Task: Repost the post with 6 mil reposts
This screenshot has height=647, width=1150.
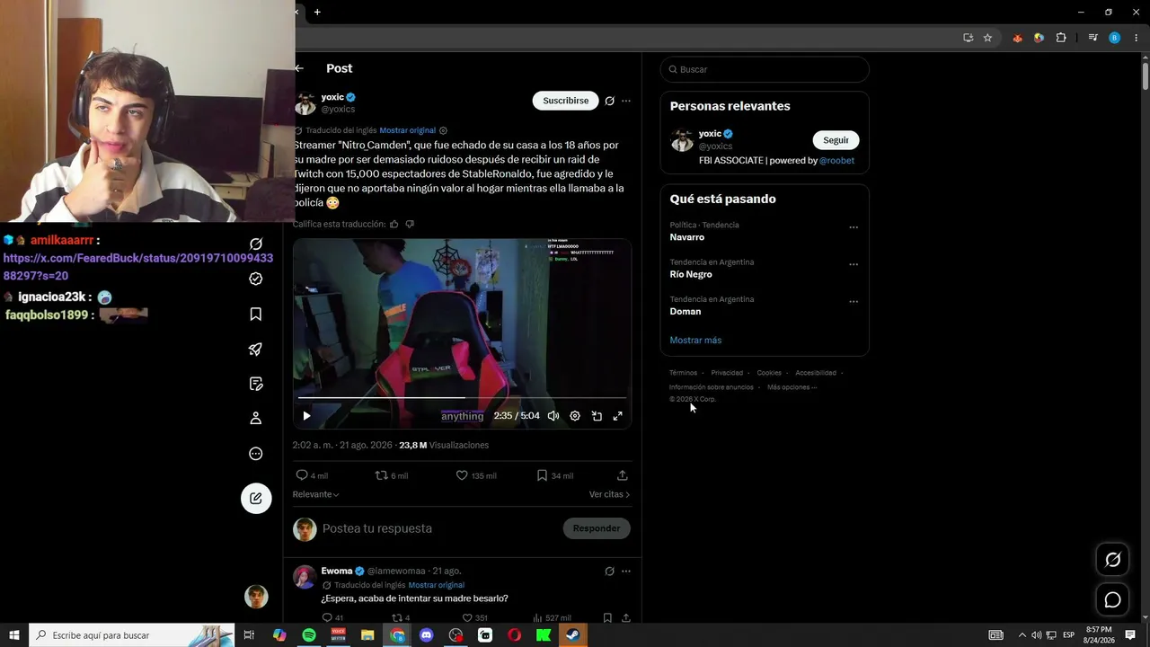Action: click(391, 475)
